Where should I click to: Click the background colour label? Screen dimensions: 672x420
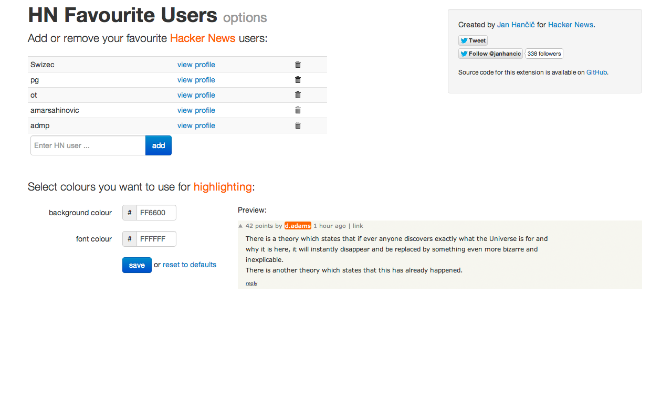click(80, 213)
